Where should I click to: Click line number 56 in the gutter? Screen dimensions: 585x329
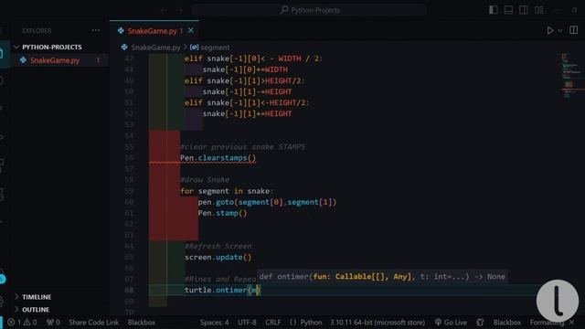pyautogui.click(x=129, y=158)
